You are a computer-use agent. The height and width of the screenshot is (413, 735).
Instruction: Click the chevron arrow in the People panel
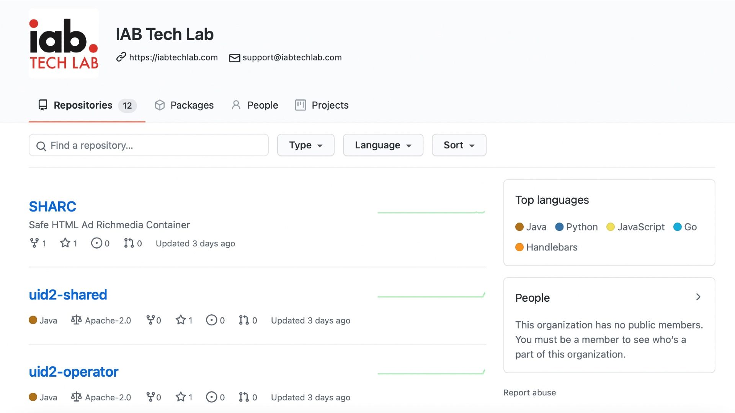click(699, 297)
